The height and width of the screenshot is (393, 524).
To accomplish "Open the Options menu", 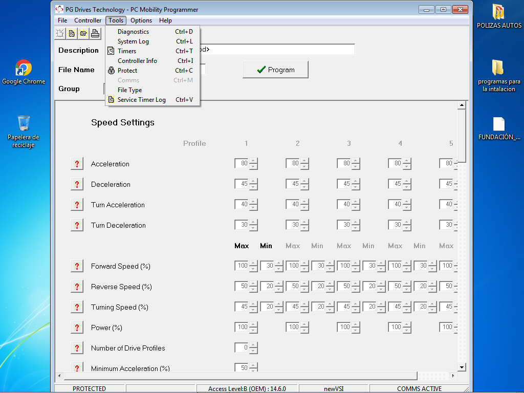I will pyautogui.click(x=141, y=20).
